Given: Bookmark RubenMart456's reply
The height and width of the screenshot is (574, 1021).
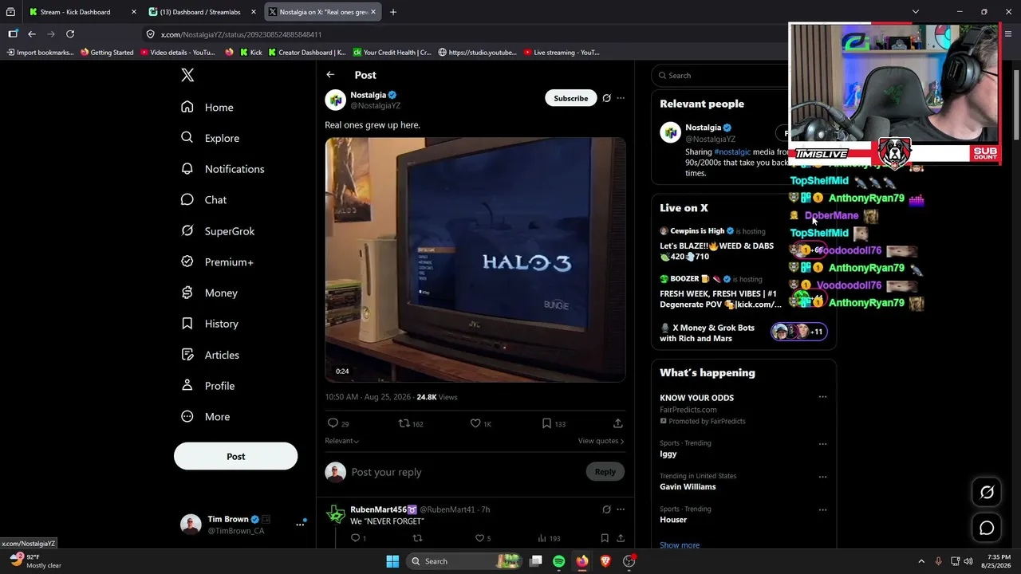Looking at the screenshot, I should 605,538.
